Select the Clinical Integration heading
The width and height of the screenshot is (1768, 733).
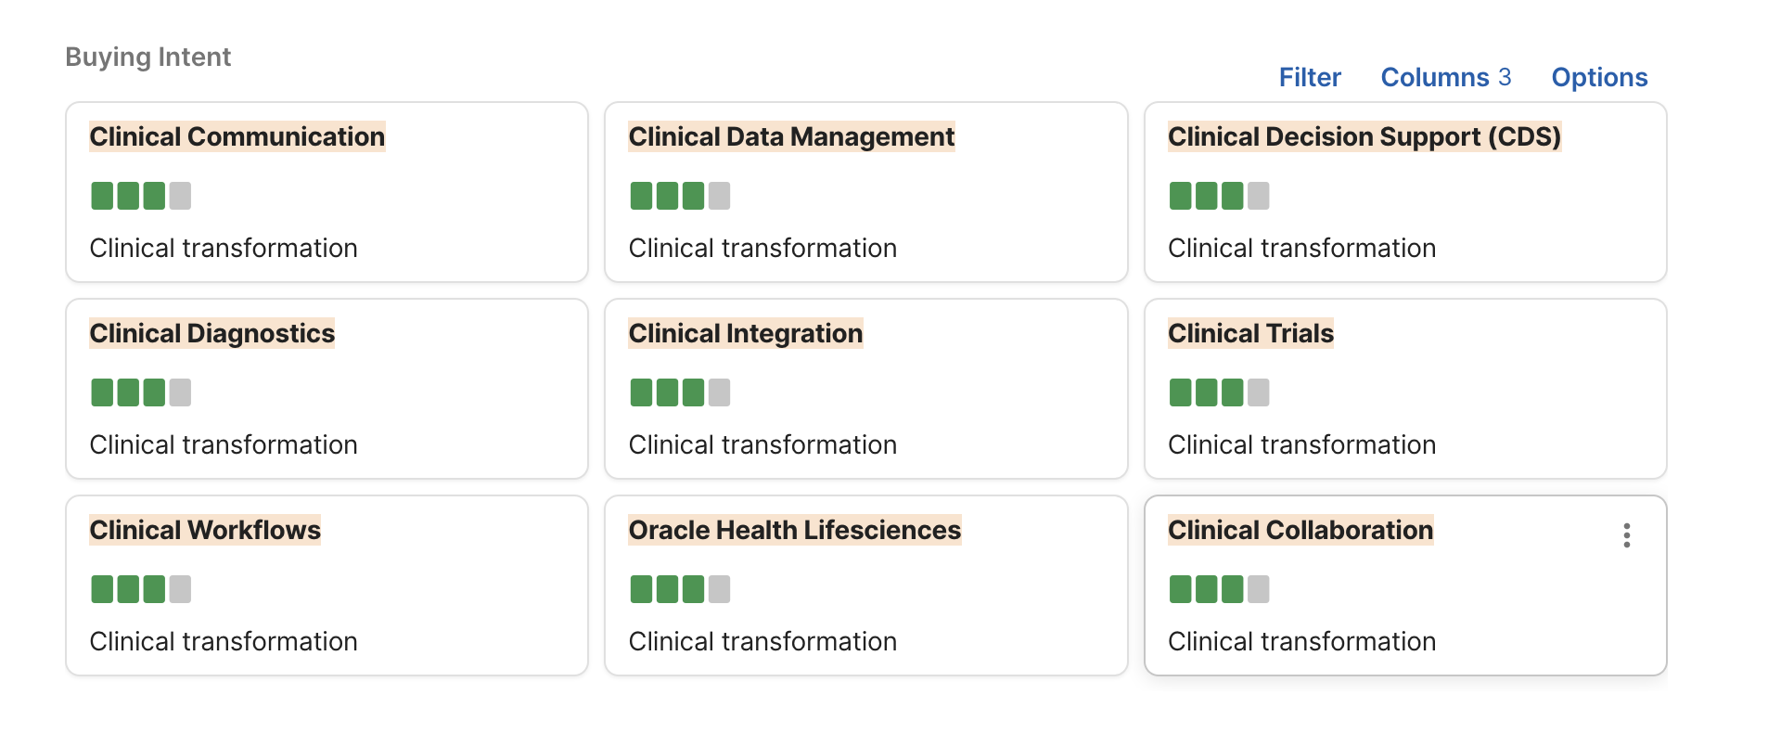745,333
